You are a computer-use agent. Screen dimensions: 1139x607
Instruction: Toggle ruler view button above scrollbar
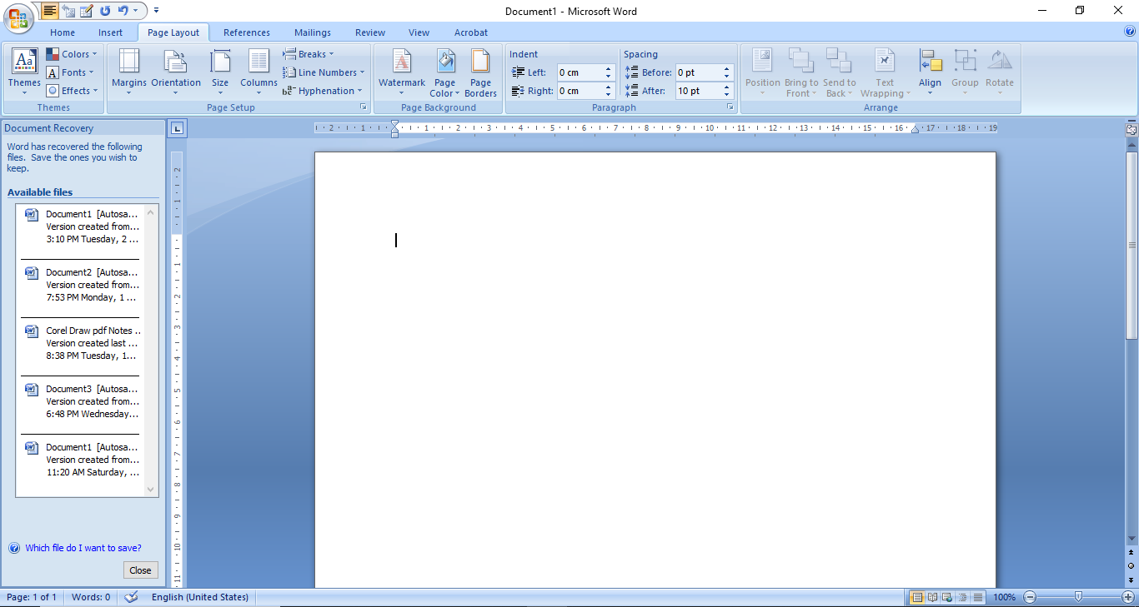click(x=1131, y=129)
